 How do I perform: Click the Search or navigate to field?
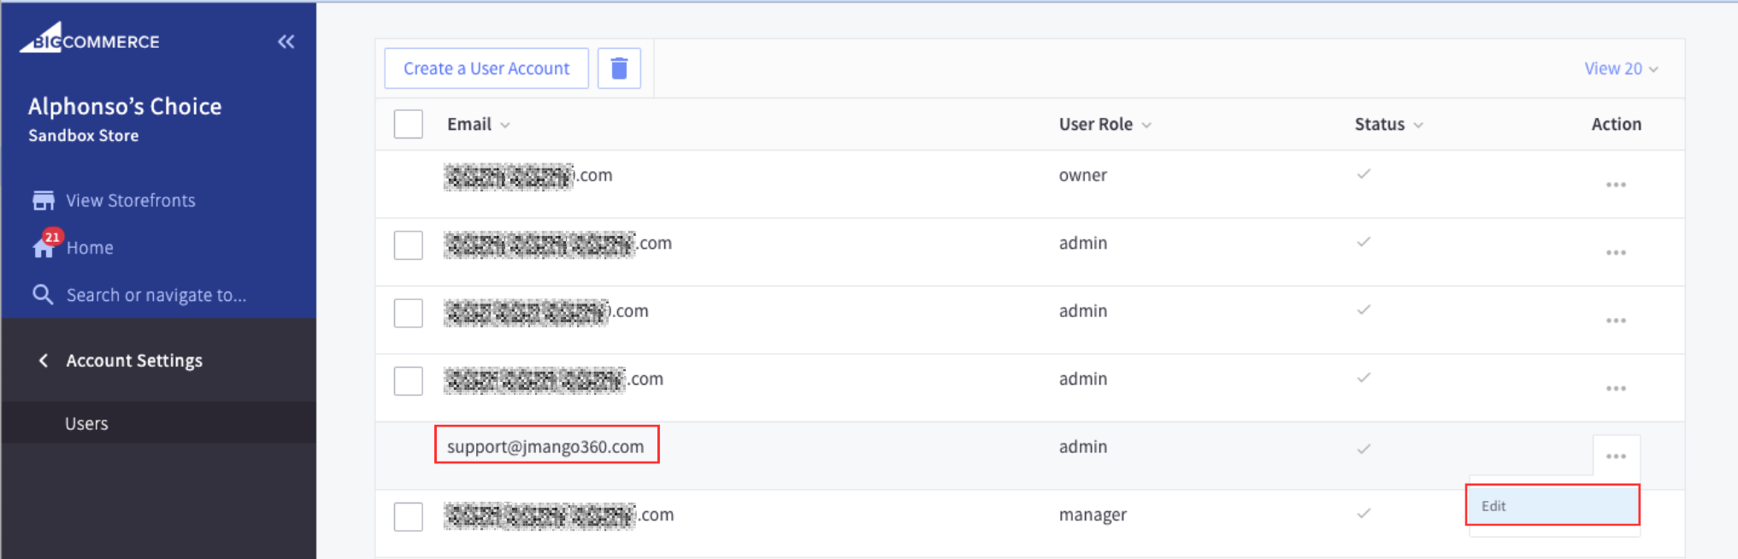[x=156, y=296]
